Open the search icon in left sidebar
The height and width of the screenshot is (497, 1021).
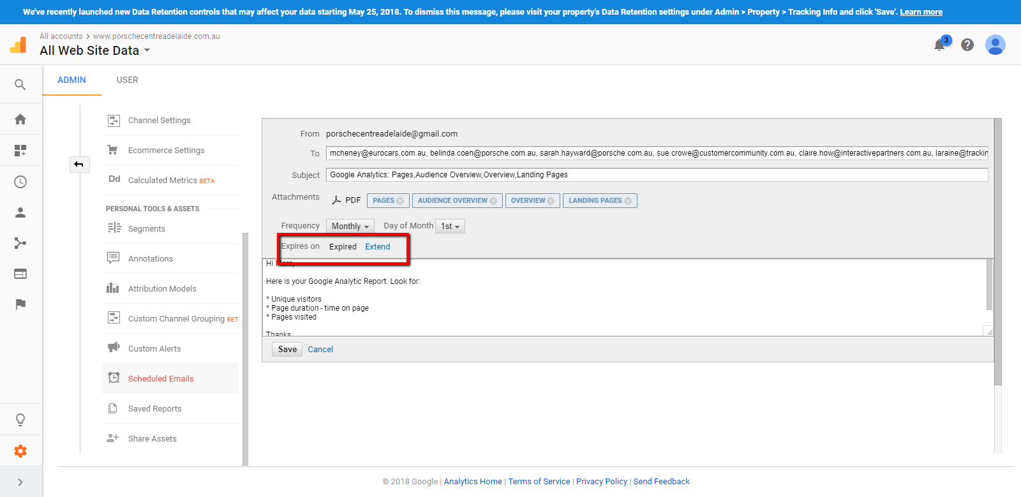20,85
